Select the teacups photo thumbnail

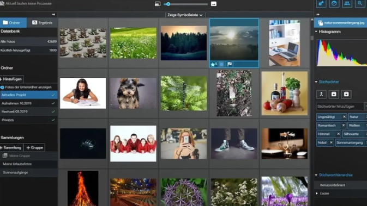pyautogui.click(x=83, y=43)
